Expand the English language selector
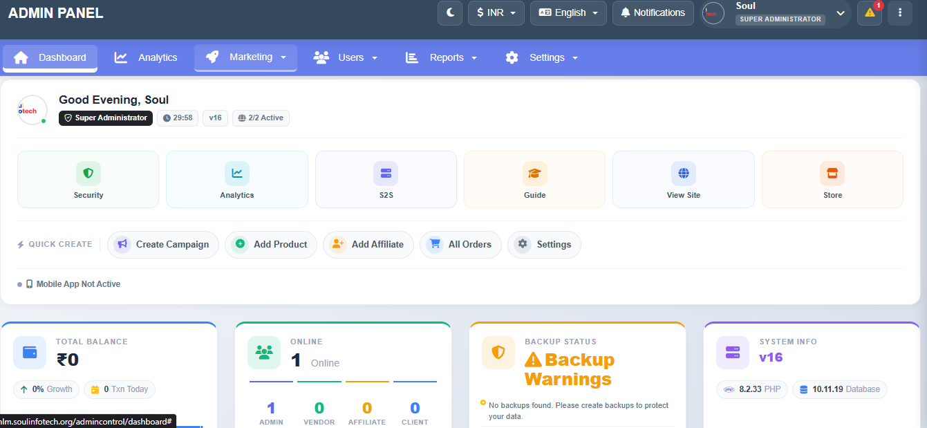The image size is (927, 428). (x=568, y=12)
